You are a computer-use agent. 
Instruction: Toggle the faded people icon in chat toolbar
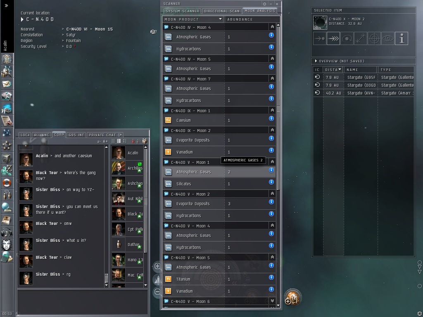tap(138, 141)
